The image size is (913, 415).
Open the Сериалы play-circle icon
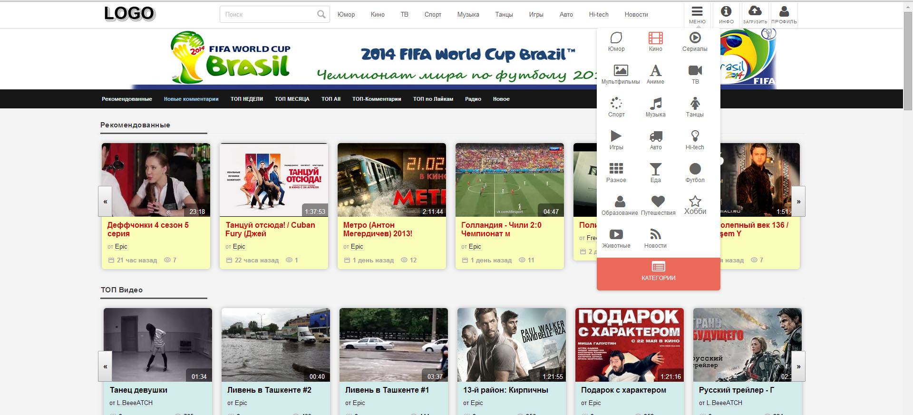pos(695,38)
